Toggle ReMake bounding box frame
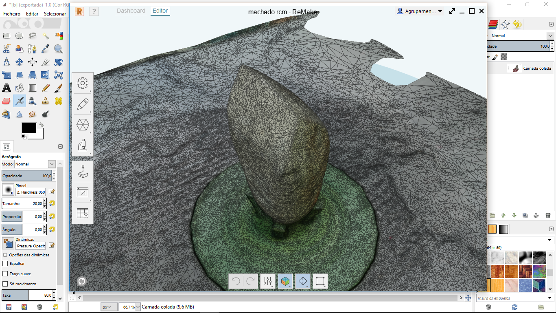 tap(320, 281)
